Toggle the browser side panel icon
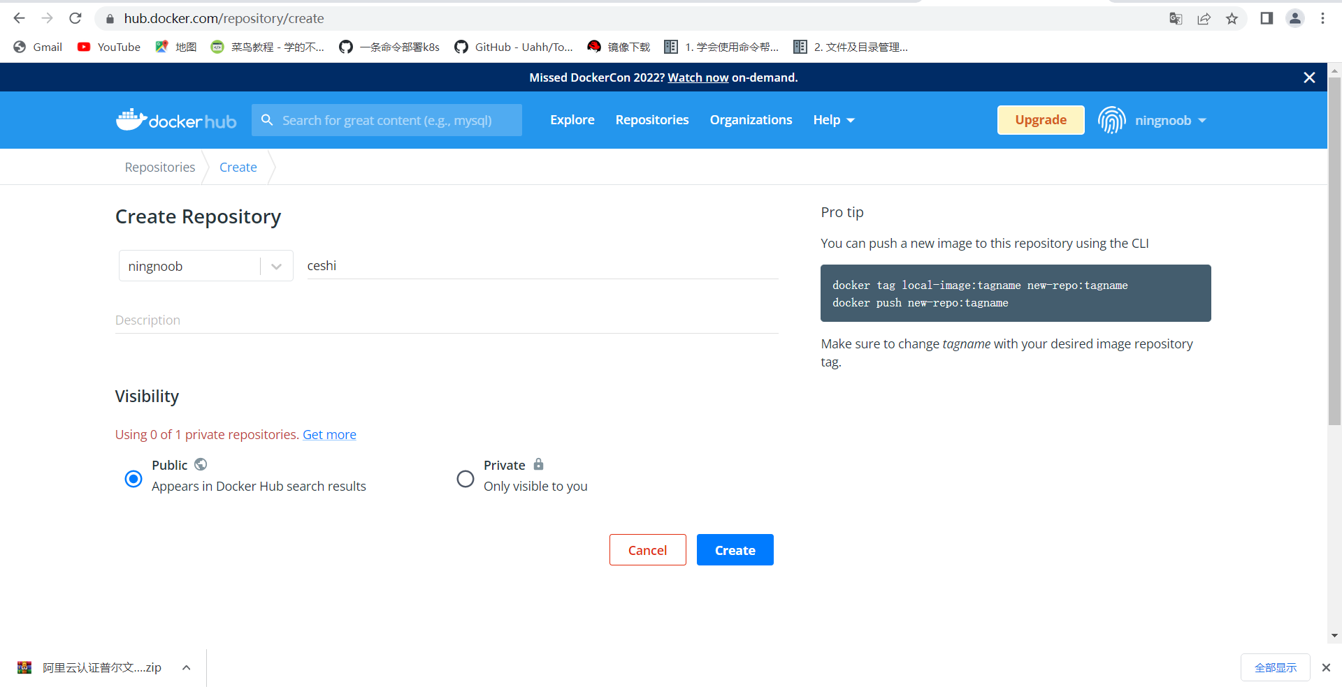 pyautogui.click(x=1267, y=18)
